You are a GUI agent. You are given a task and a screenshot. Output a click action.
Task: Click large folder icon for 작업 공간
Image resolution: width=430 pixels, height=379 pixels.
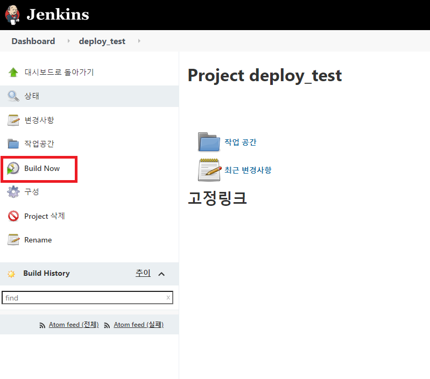coord(209,142)
